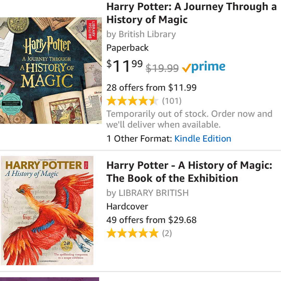Open the phoenix cover of A History of Magic
This screenshot has height=281, width=281.
click(47, 210)
